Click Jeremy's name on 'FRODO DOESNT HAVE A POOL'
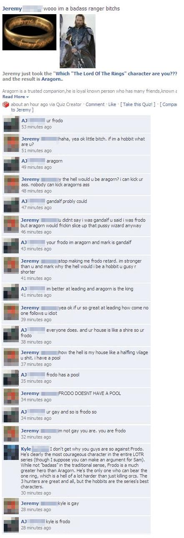Screen dimensions: 184x538 point(30,393)
